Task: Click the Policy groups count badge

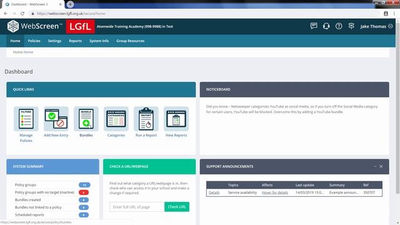Action: (84, 185)
